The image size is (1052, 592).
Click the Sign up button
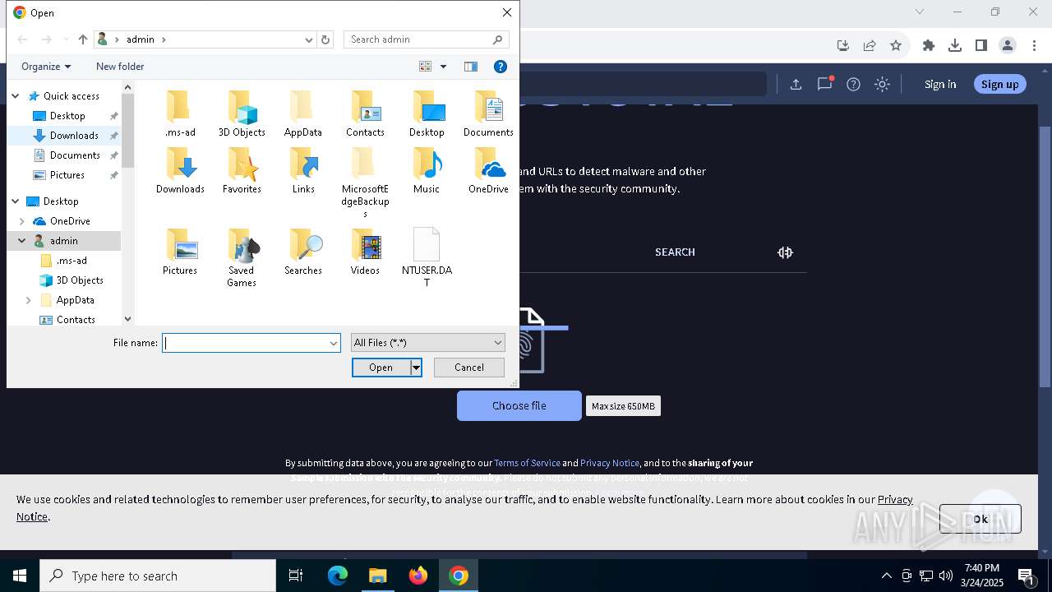point(1000,84)
